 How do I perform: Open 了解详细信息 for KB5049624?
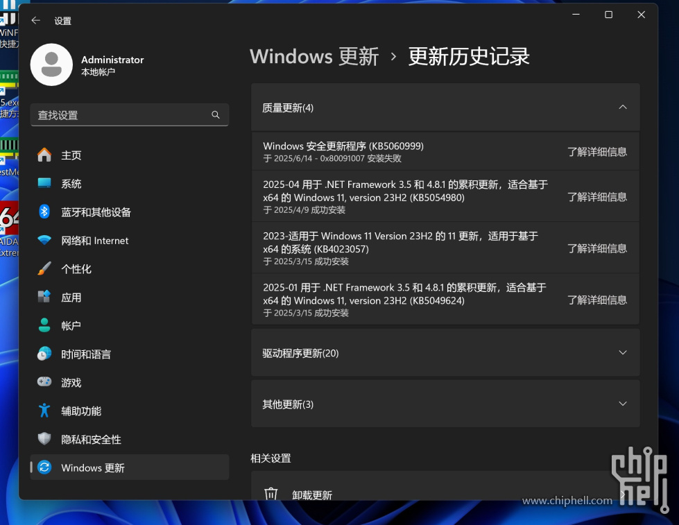tap(597, 300)
